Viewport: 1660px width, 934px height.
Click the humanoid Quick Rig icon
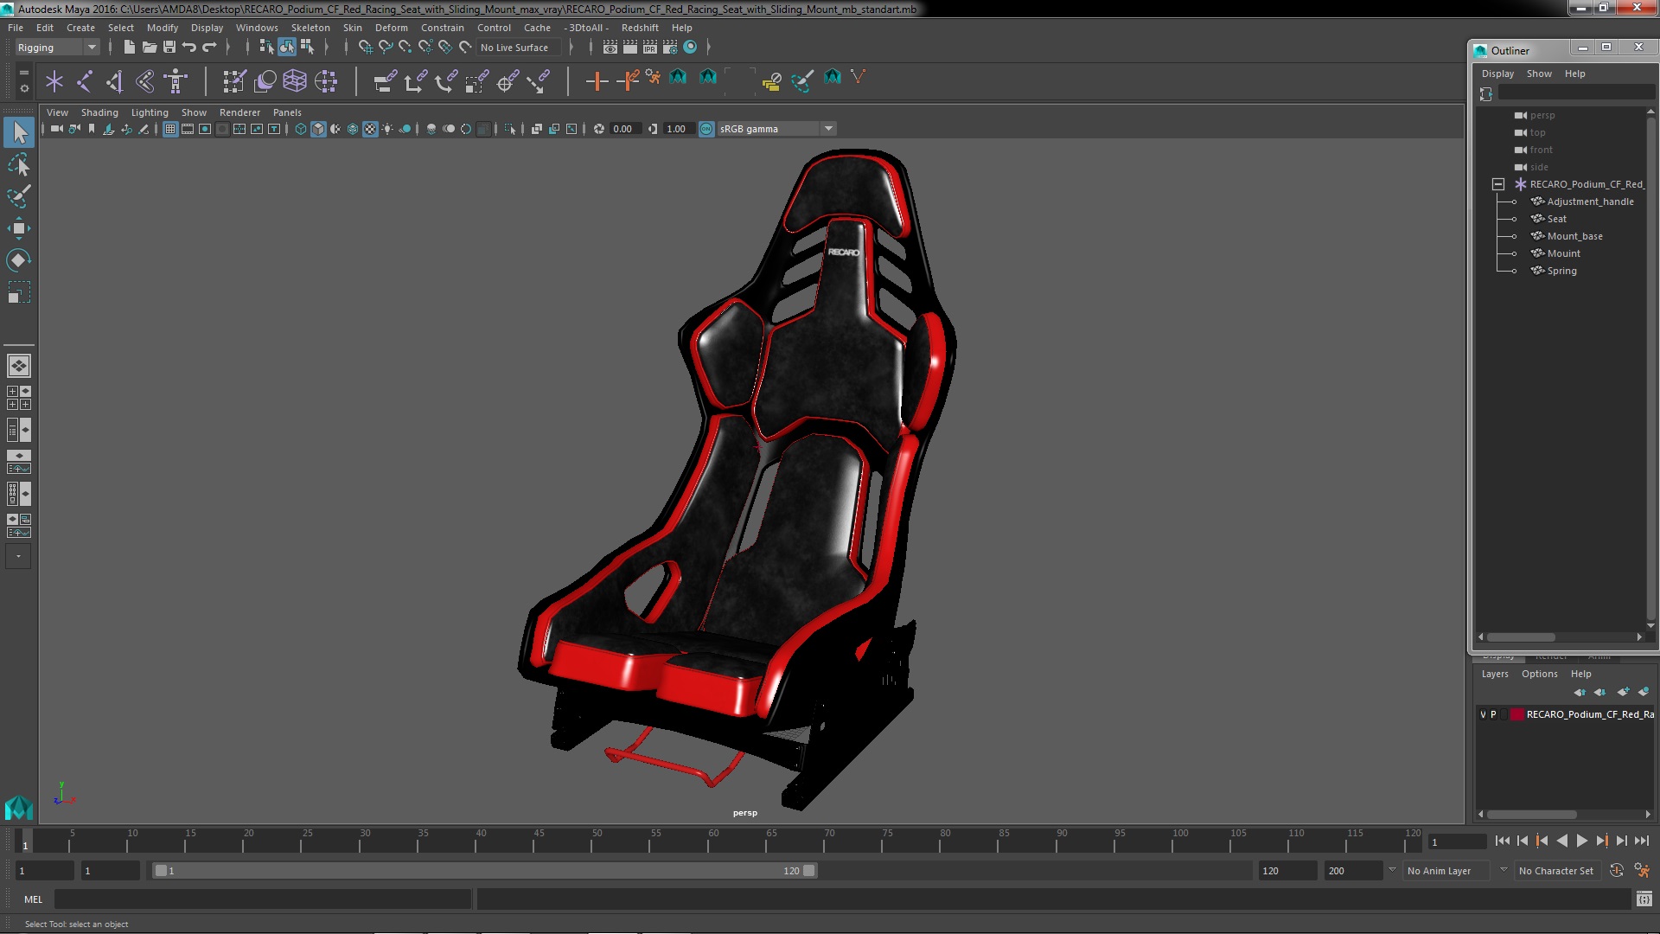coord(176,81)
